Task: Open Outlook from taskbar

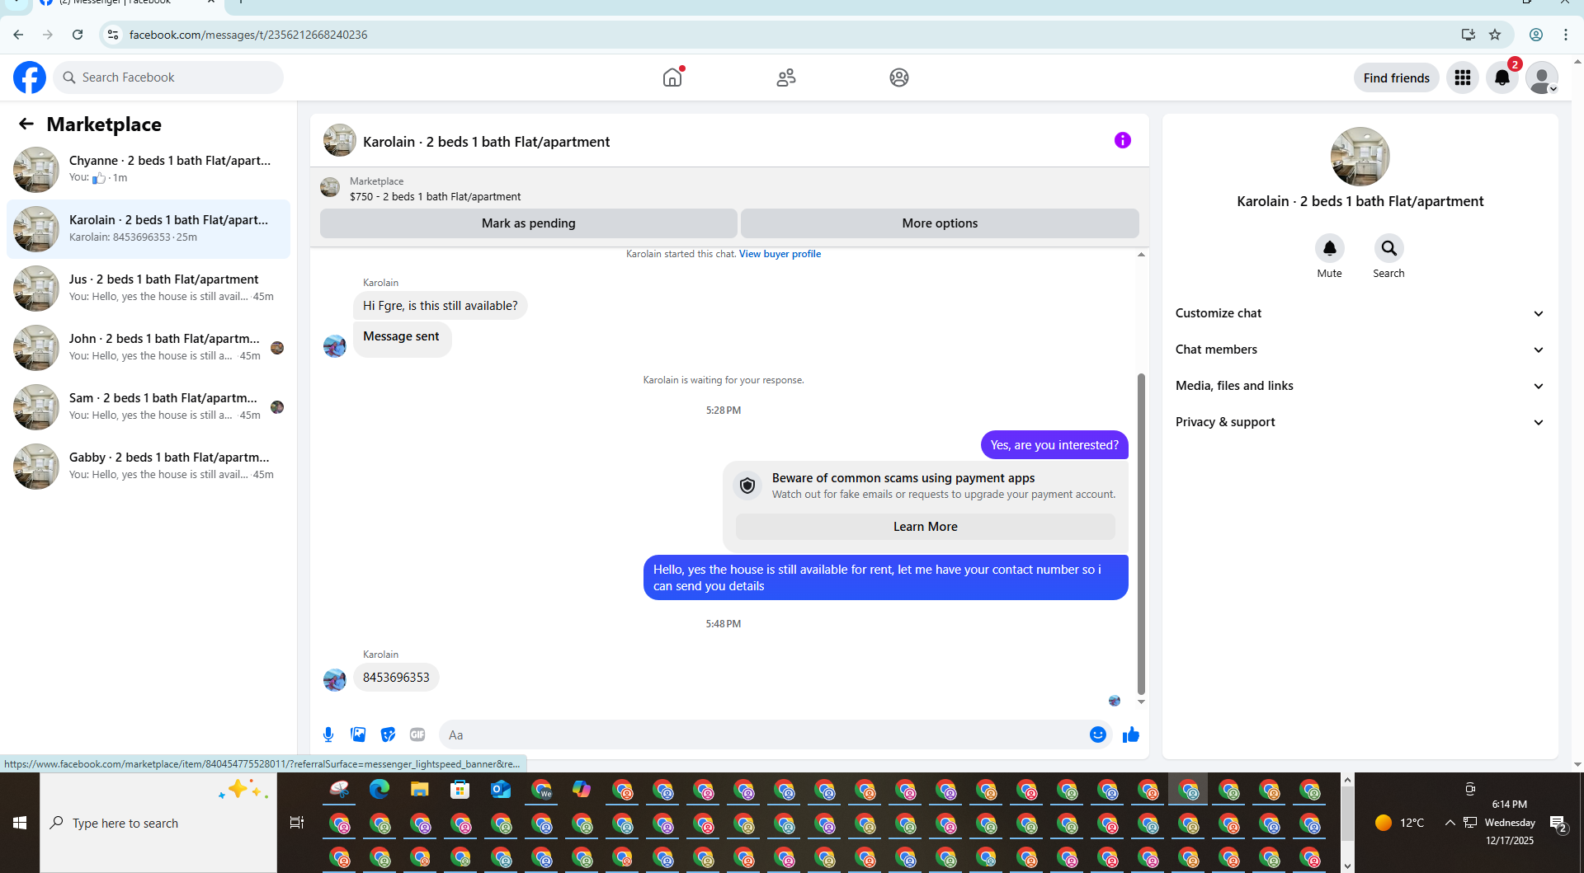Action: tap(500, 789)
